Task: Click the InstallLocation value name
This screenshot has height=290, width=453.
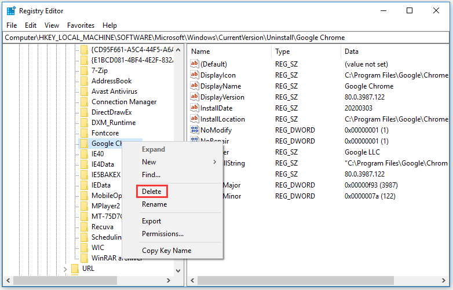Action: coord(222,119)
